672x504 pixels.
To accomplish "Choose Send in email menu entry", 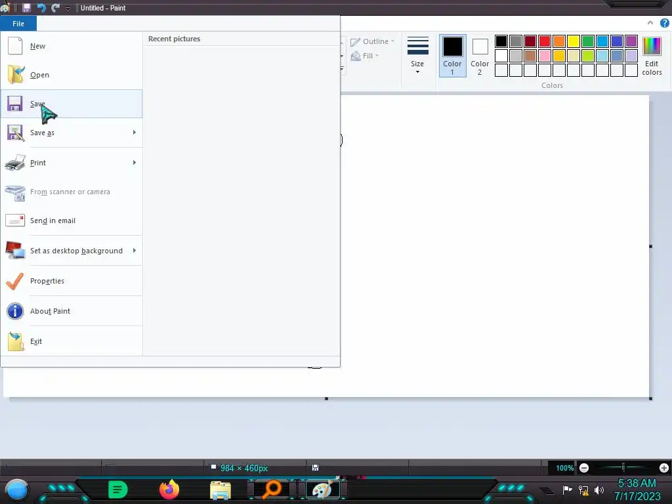I will tap(71, 220).
